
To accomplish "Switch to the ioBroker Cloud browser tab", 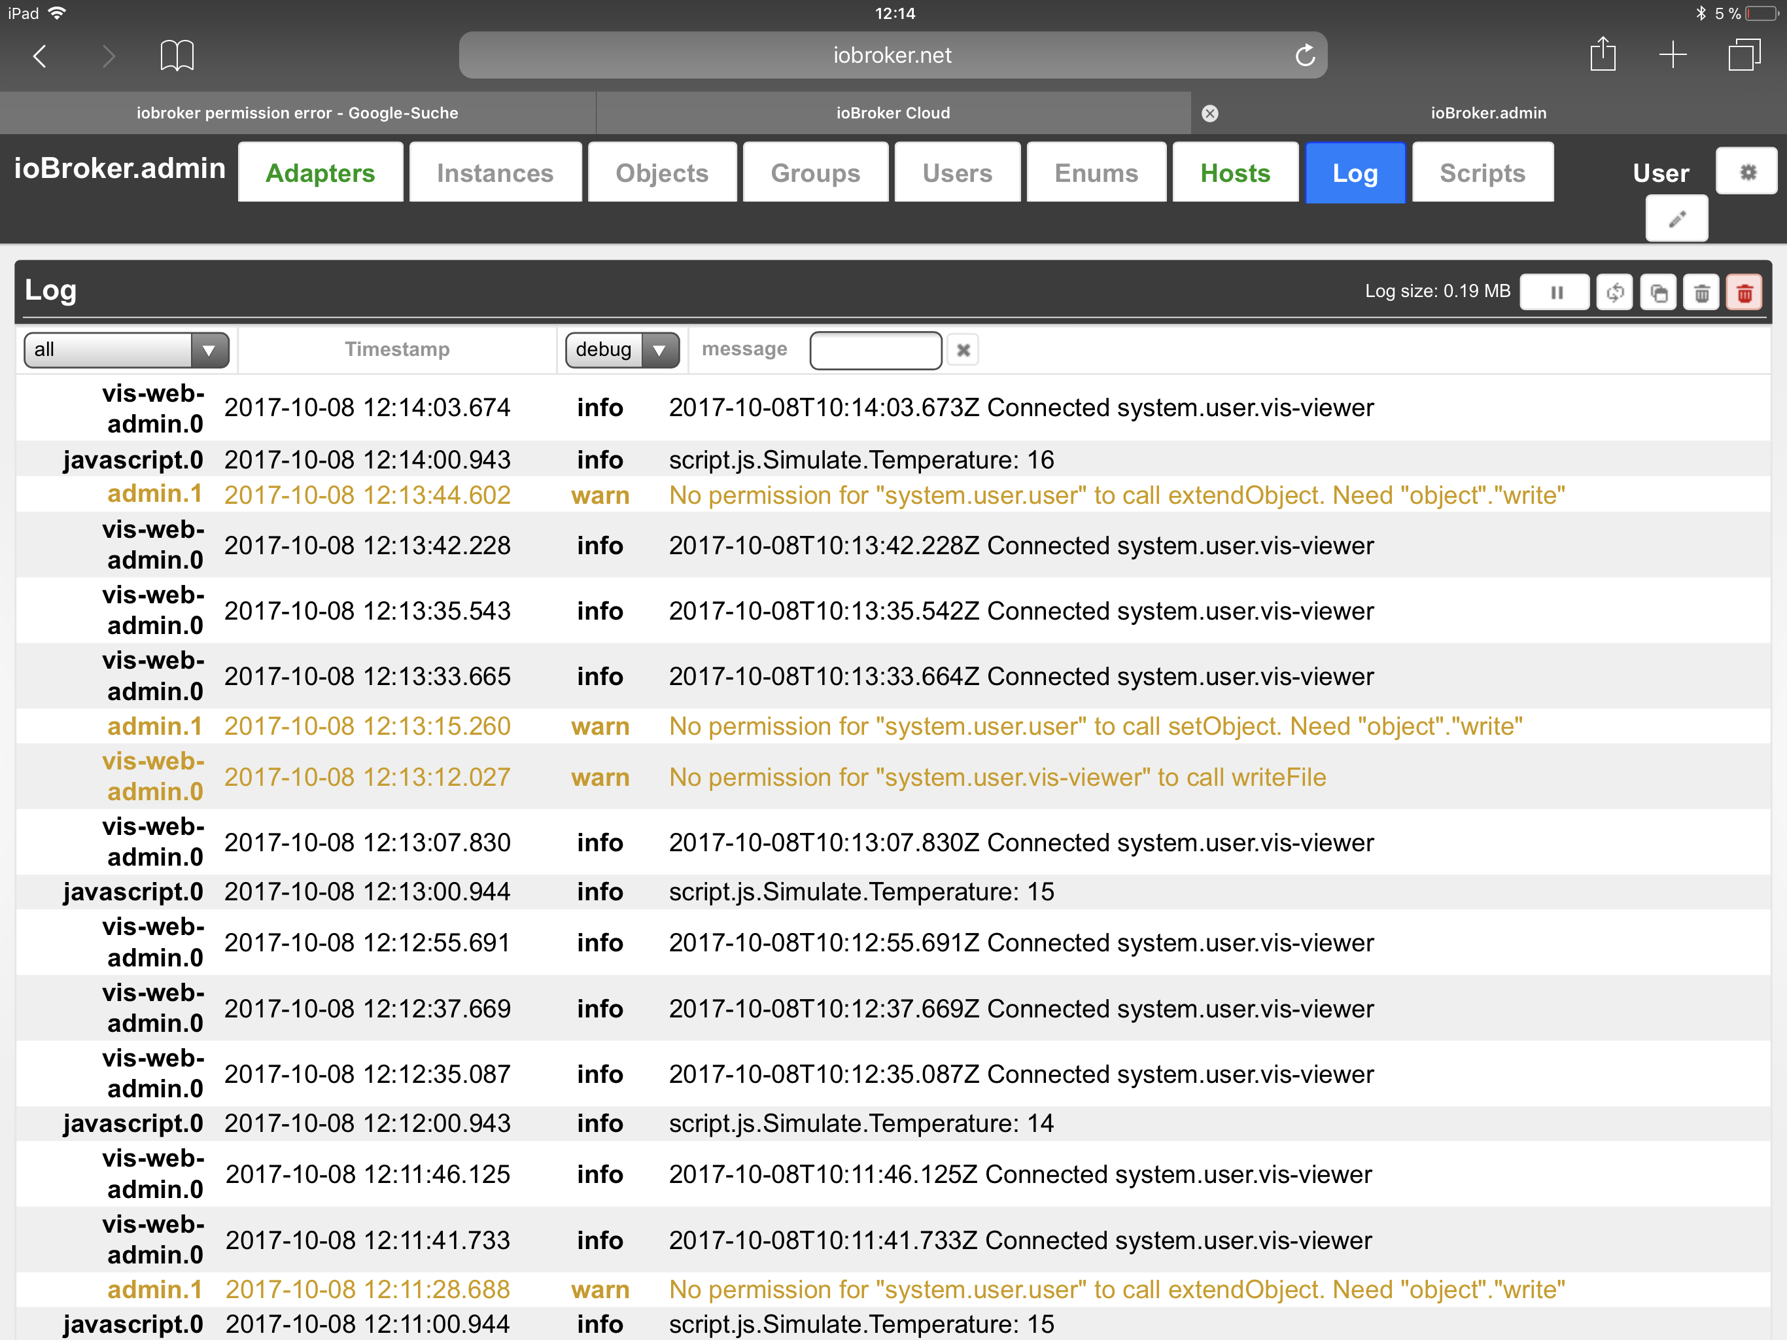I will tap(893, 113).
